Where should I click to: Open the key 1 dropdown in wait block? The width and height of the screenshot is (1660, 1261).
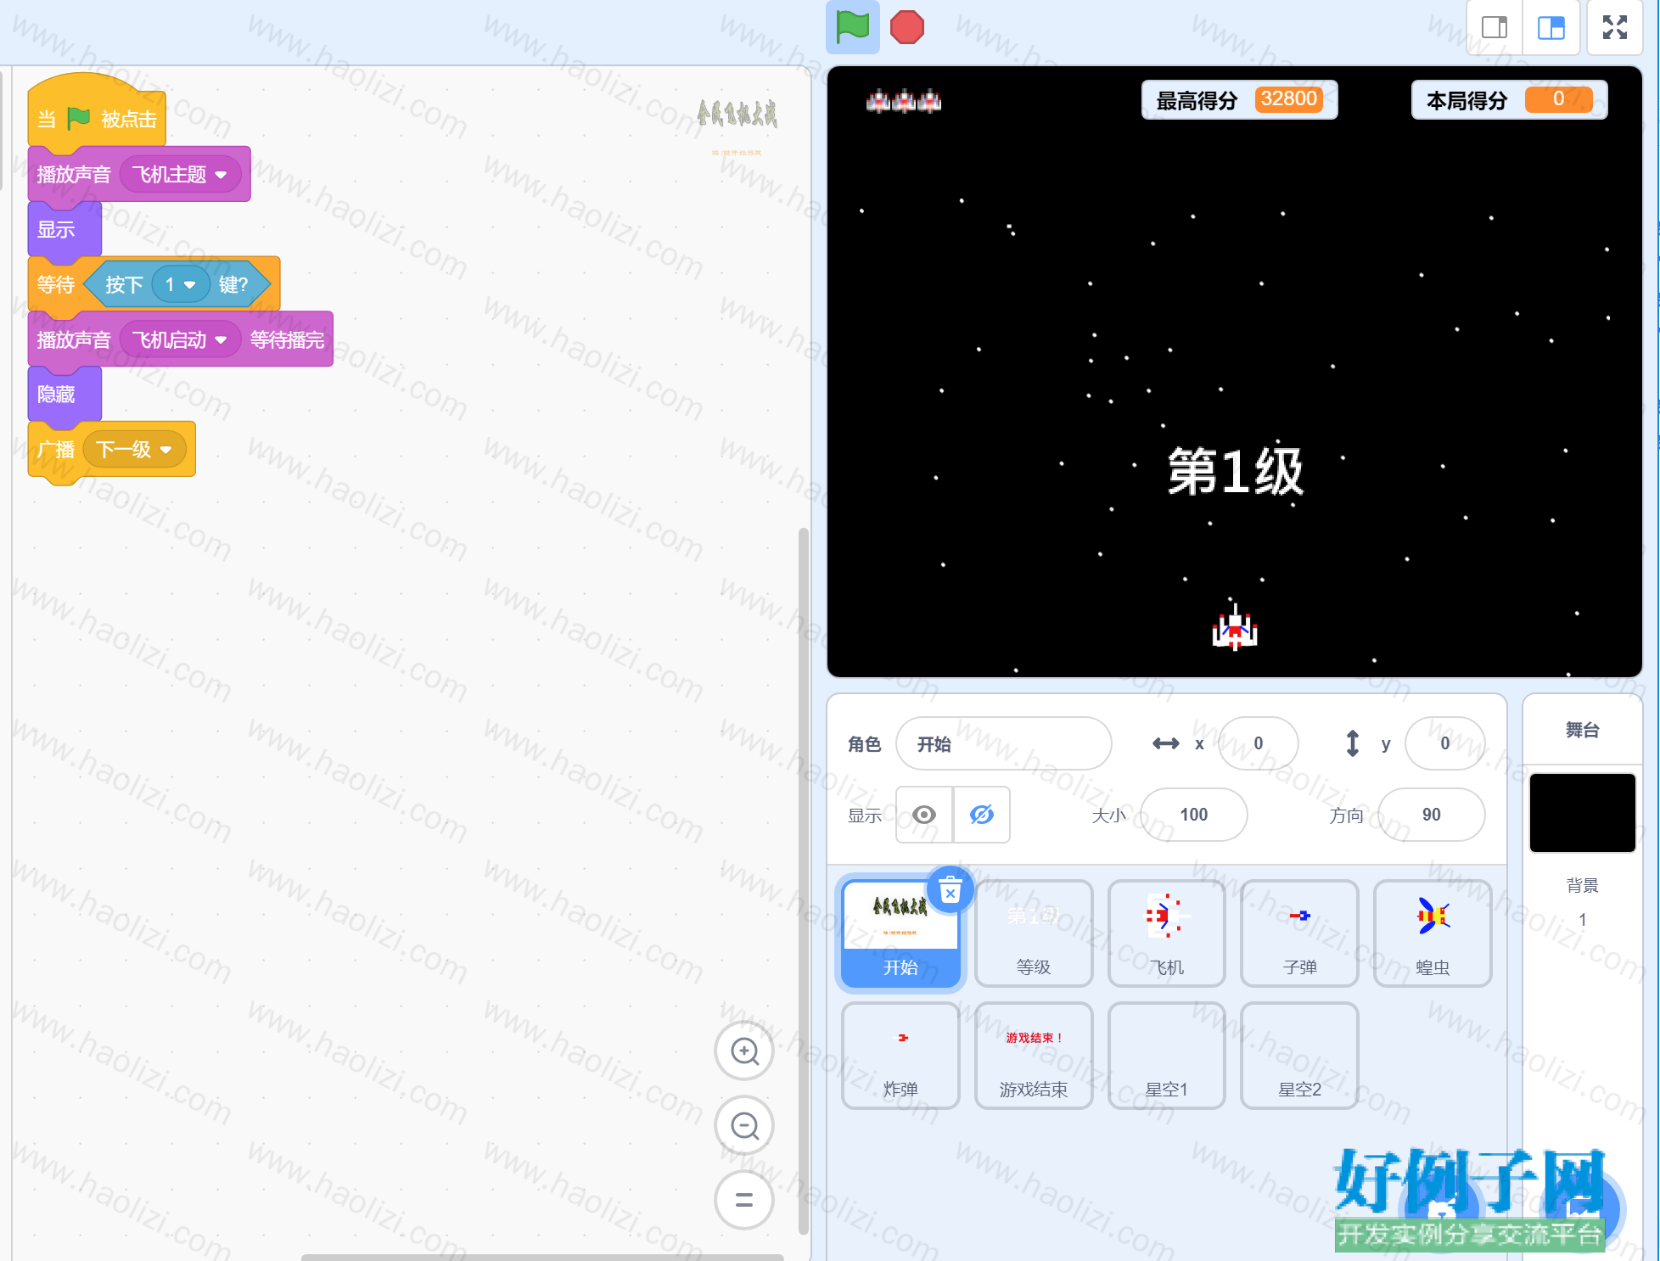click(181, 284)
